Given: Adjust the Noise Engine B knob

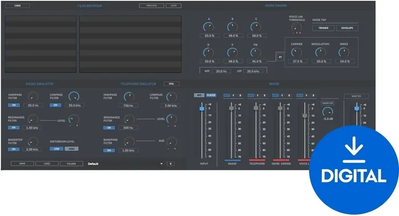Looking at the screenshot, I should click(x=232, y=27).
